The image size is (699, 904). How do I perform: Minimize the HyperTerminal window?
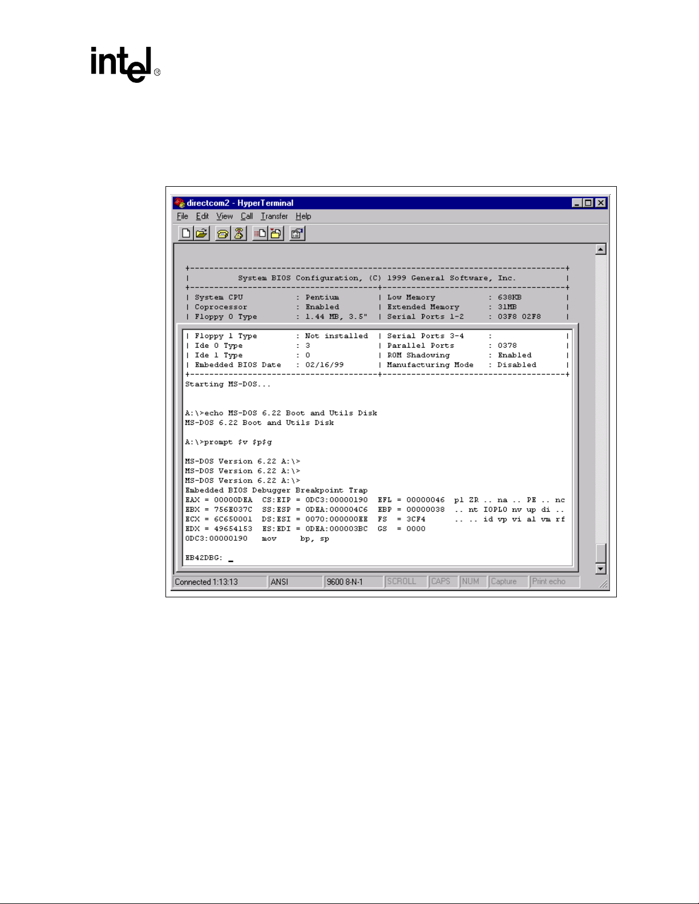tap(577, 203)
